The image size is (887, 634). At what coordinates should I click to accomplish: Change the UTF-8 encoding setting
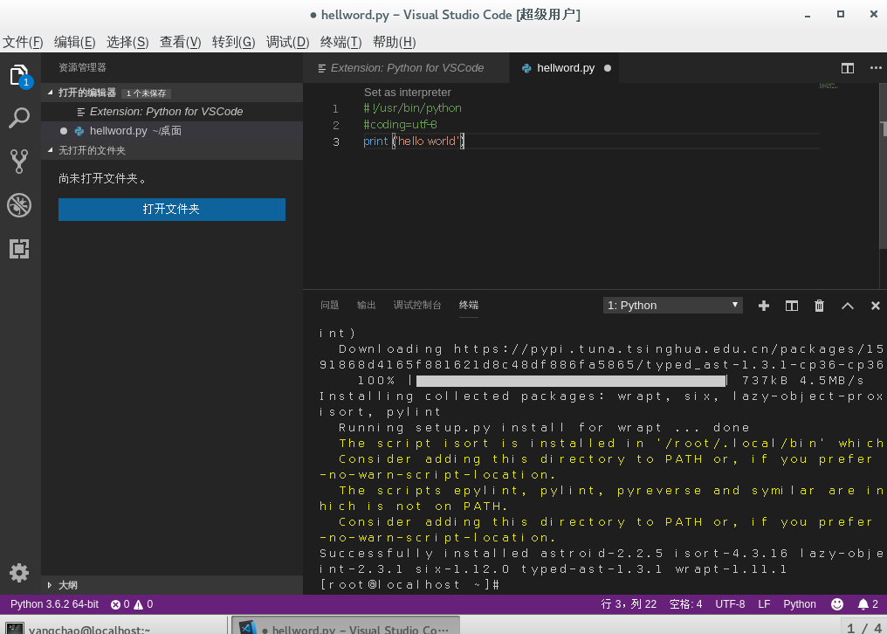point(730,604)
